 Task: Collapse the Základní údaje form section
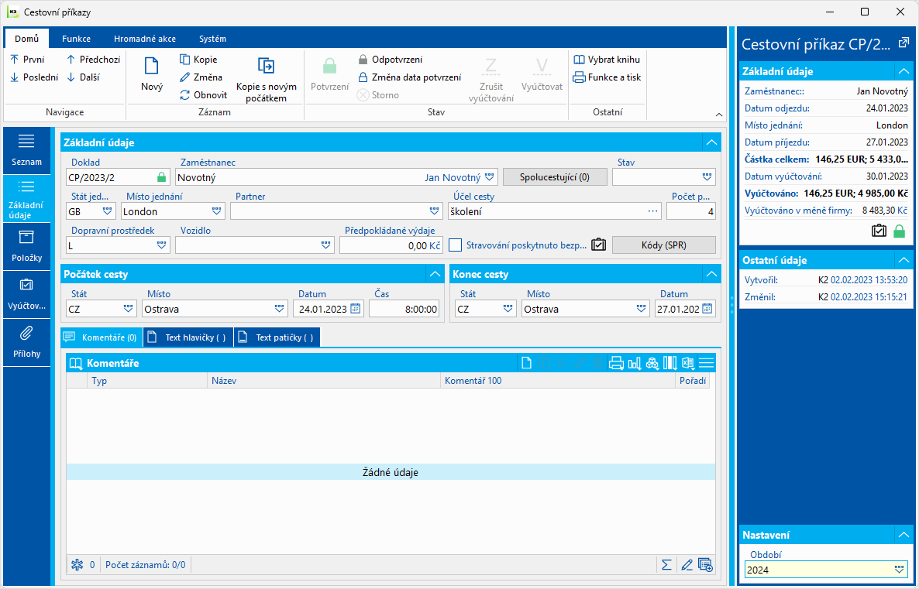click(x=711, y=142)
